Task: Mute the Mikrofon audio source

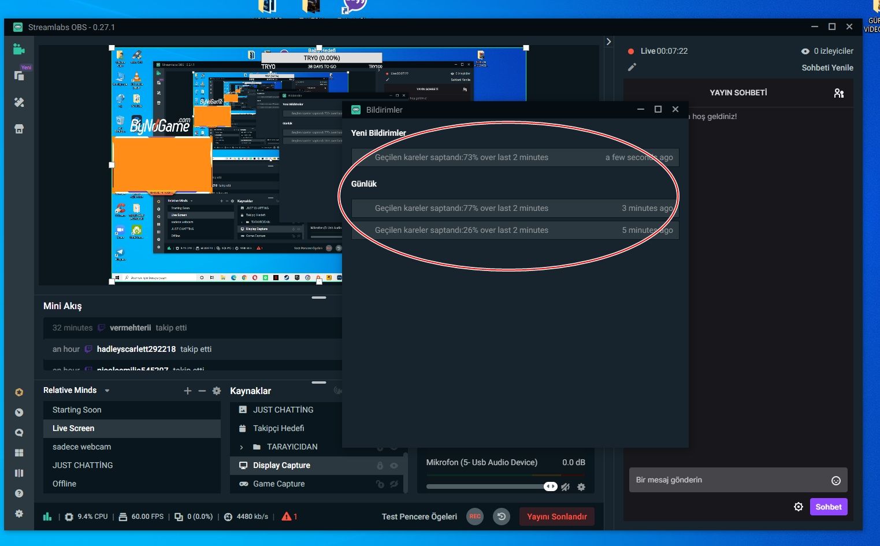Action: 566,487
